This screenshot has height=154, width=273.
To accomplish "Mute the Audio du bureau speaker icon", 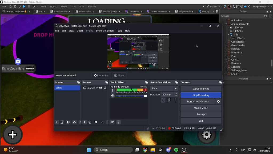I will click(113, 95).
